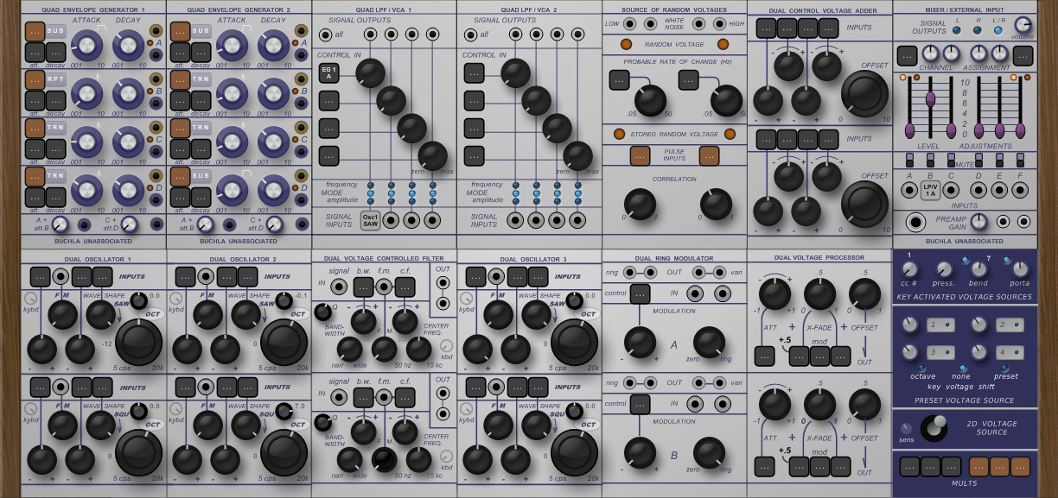The image size is (1058, 498).
Task: Click the 2D Voltage Source joystick
Action: (934, 427)
